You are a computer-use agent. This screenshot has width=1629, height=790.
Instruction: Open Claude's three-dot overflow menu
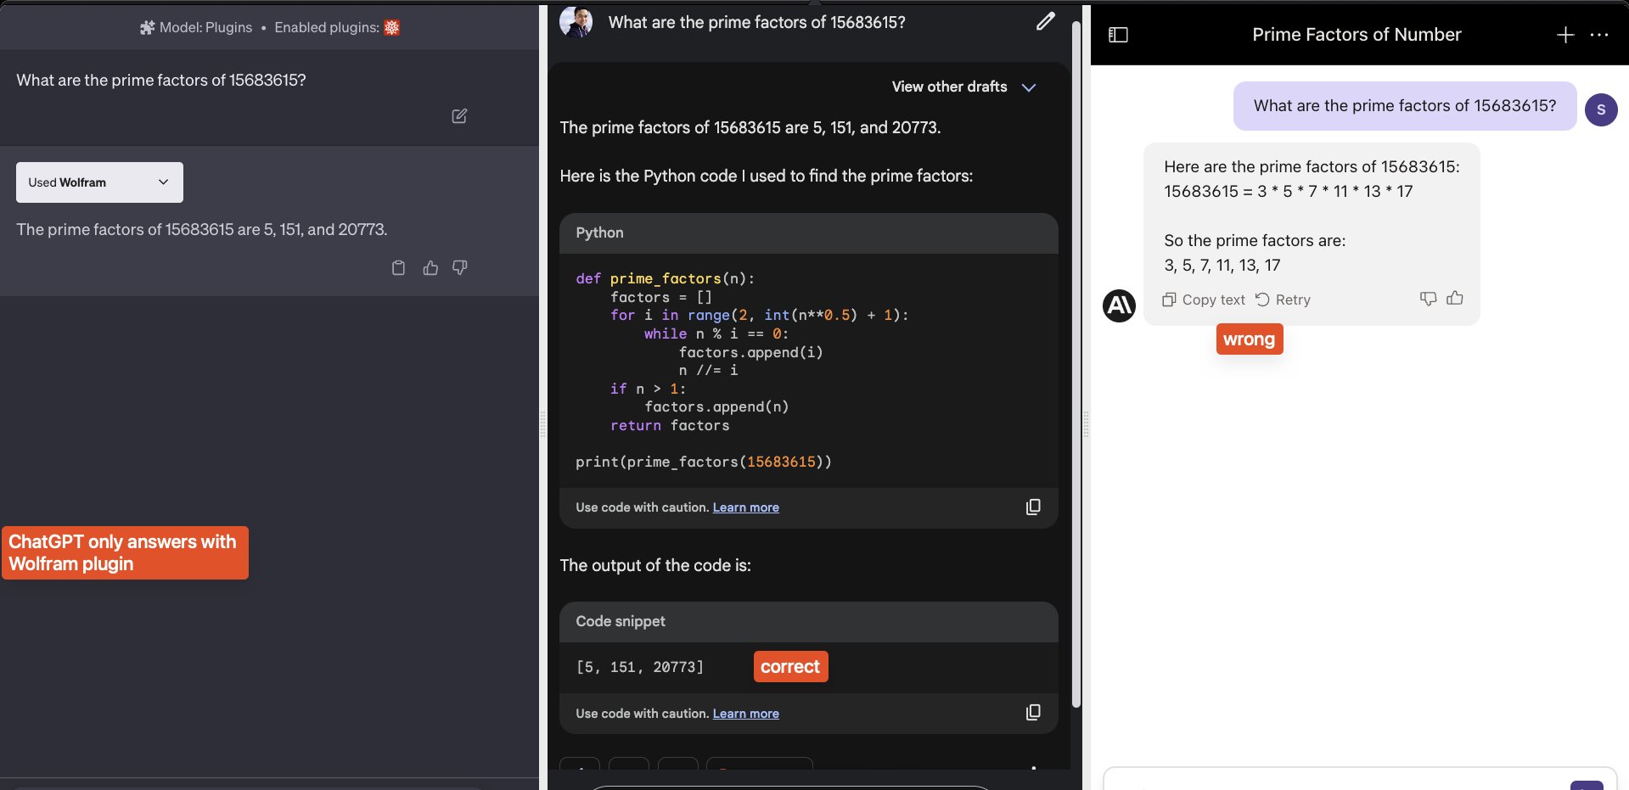click(x=1599, y=35)
